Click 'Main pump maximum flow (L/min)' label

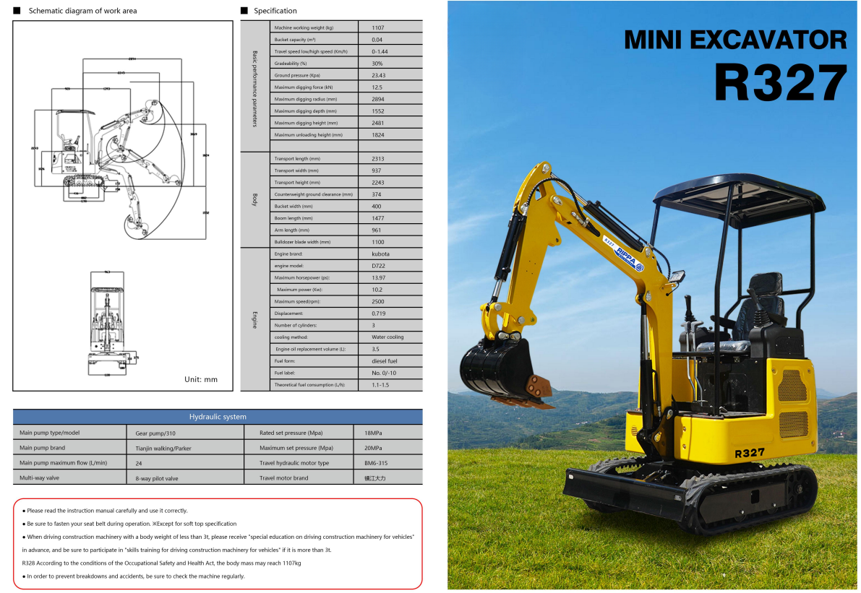click(x=63, y=463)
